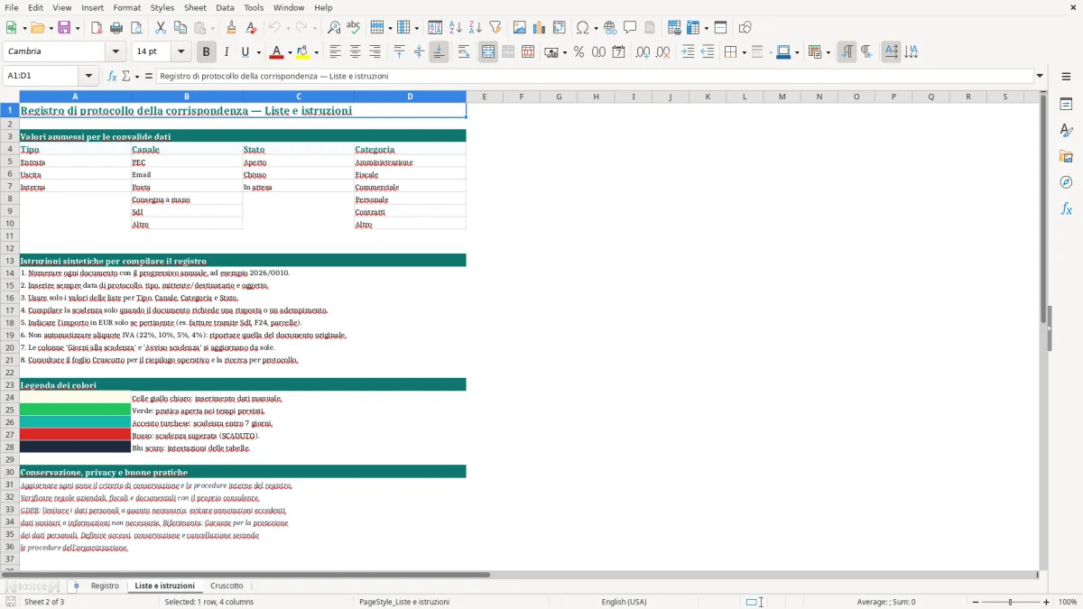
Task: Format the cell as percent
Action: click(579, 52)
